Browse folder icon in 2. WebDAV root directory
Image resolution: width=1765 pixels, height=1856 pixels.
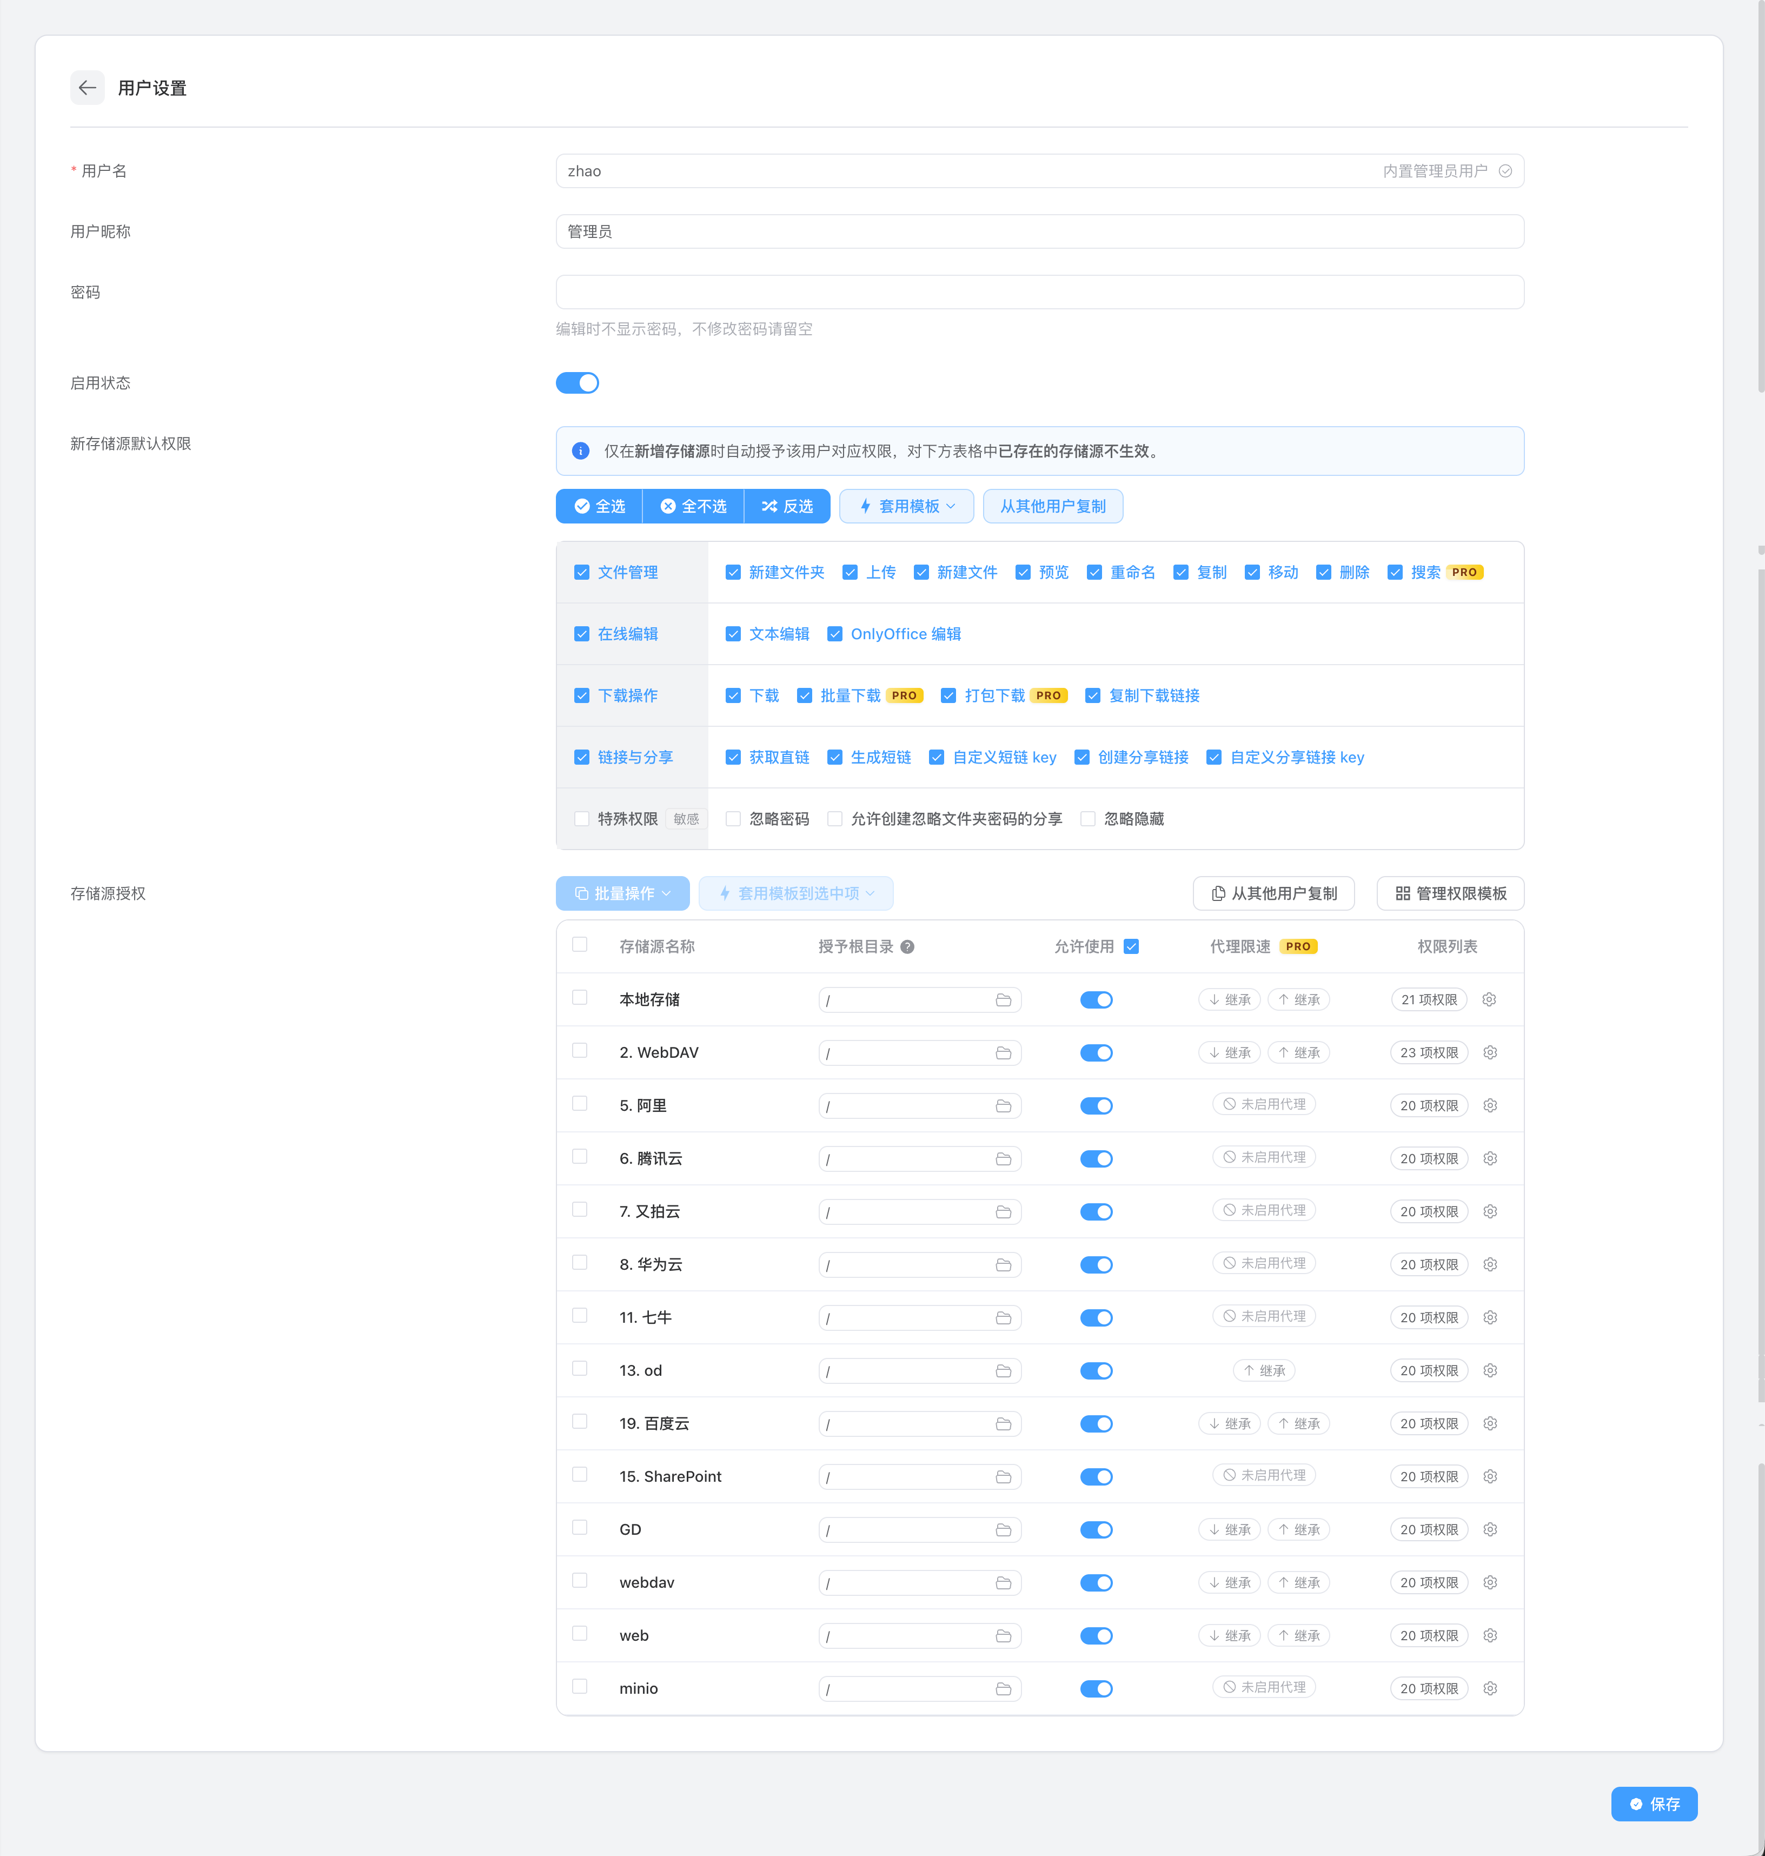coord(1003,1052)
